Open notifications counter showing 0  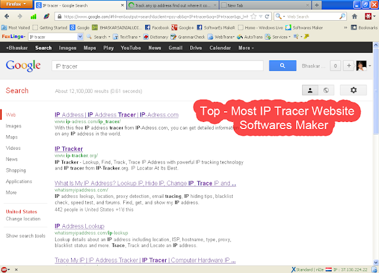(x=335, y=66)
